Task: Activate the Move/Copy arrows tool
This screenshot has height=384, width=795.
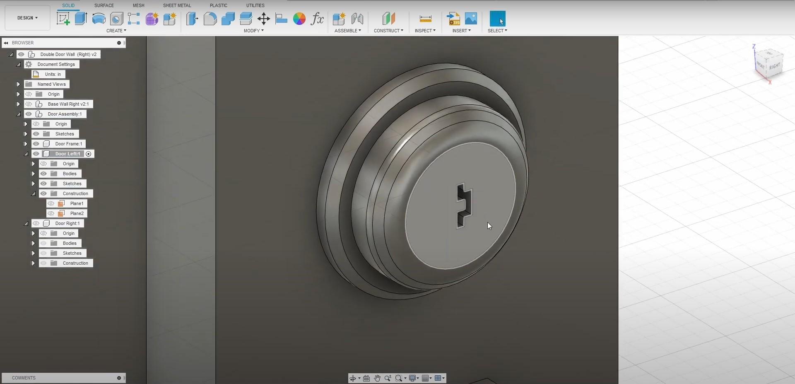Action: click(x=263, y=19)
